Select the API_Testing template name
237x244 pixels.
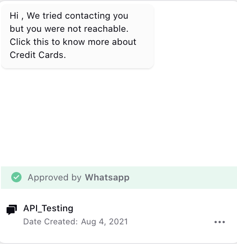click(48, 208)
